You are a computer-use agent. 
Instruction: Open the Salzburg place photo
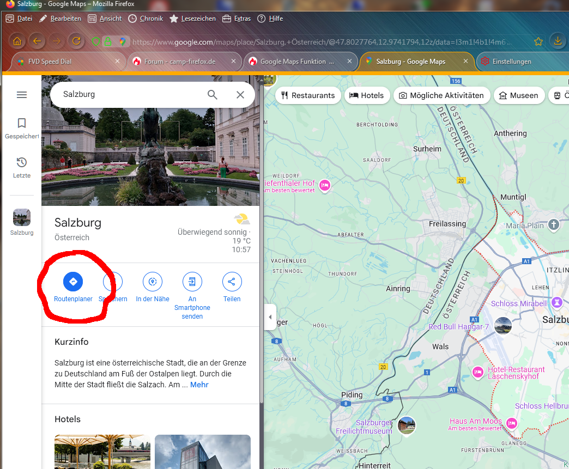150,156
